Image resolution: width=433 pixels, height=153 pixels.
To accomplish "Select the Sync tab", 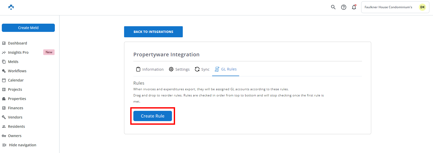I will pyautogui.click(x=202, y=69).
